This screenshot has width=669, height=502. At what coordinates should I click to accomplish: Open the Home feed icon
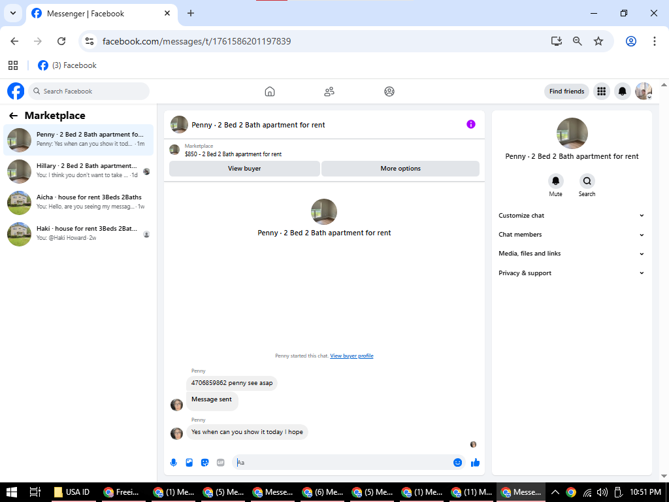tap(270, 92)
